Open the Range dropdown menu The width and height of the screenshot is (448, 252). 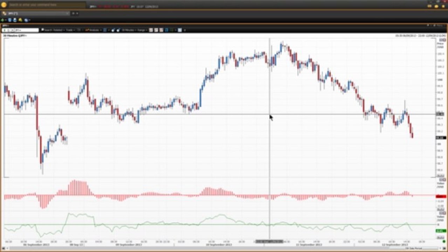point(143,30)
